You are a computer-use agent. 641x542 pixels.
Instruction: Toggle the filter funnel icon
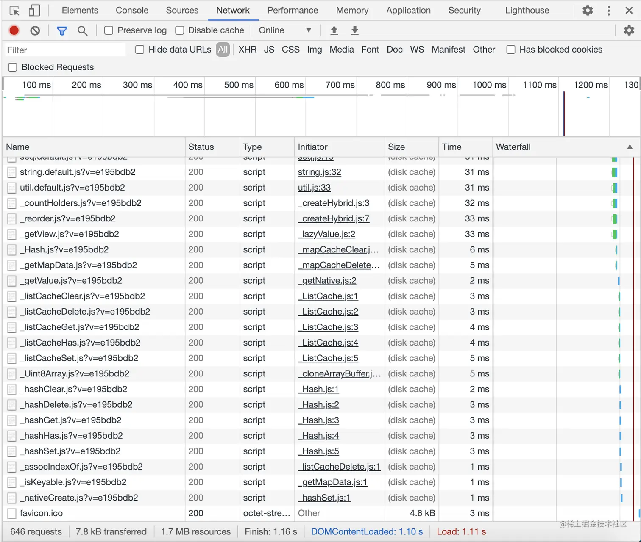point(62,30)
